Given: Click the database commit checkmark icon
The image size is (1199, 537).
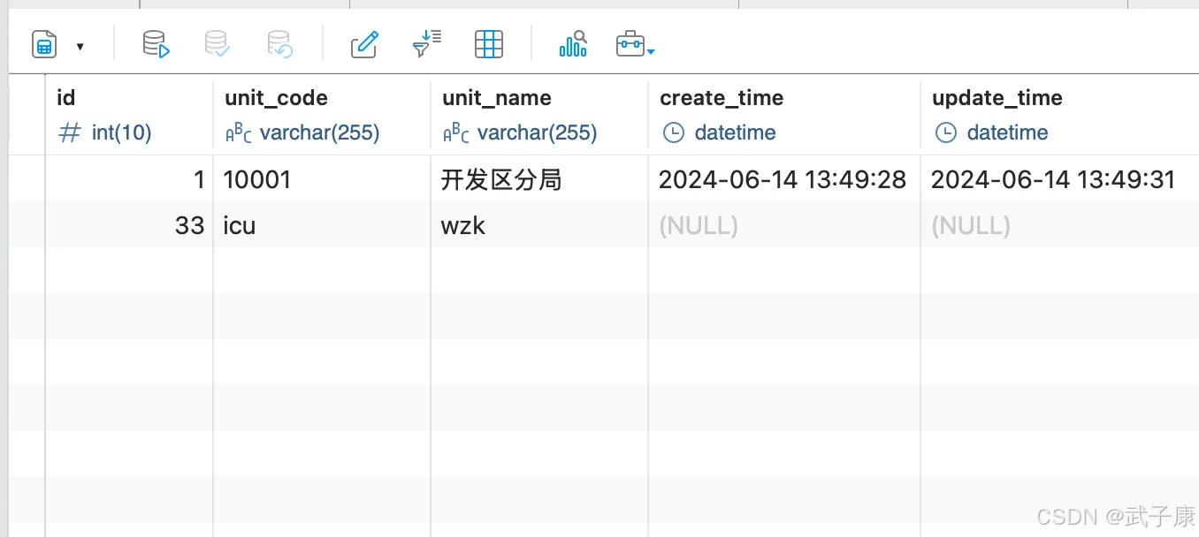Looking at the screenshot, I should click(218, 44).
